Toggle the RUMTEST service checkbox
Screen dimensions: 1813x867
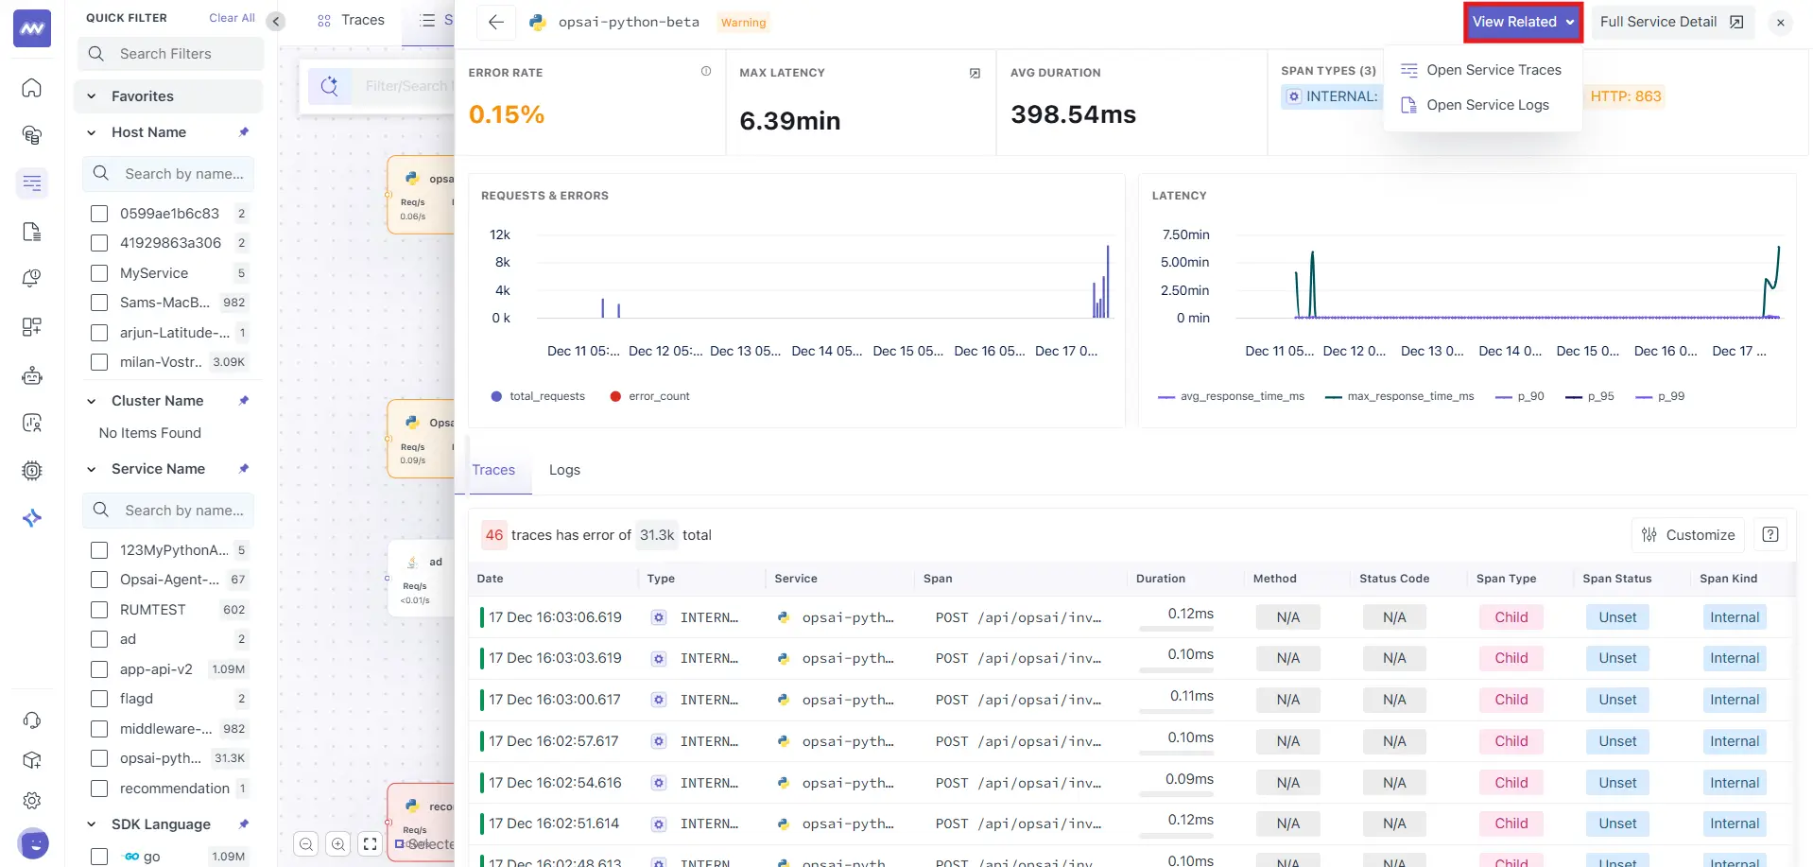99,610
